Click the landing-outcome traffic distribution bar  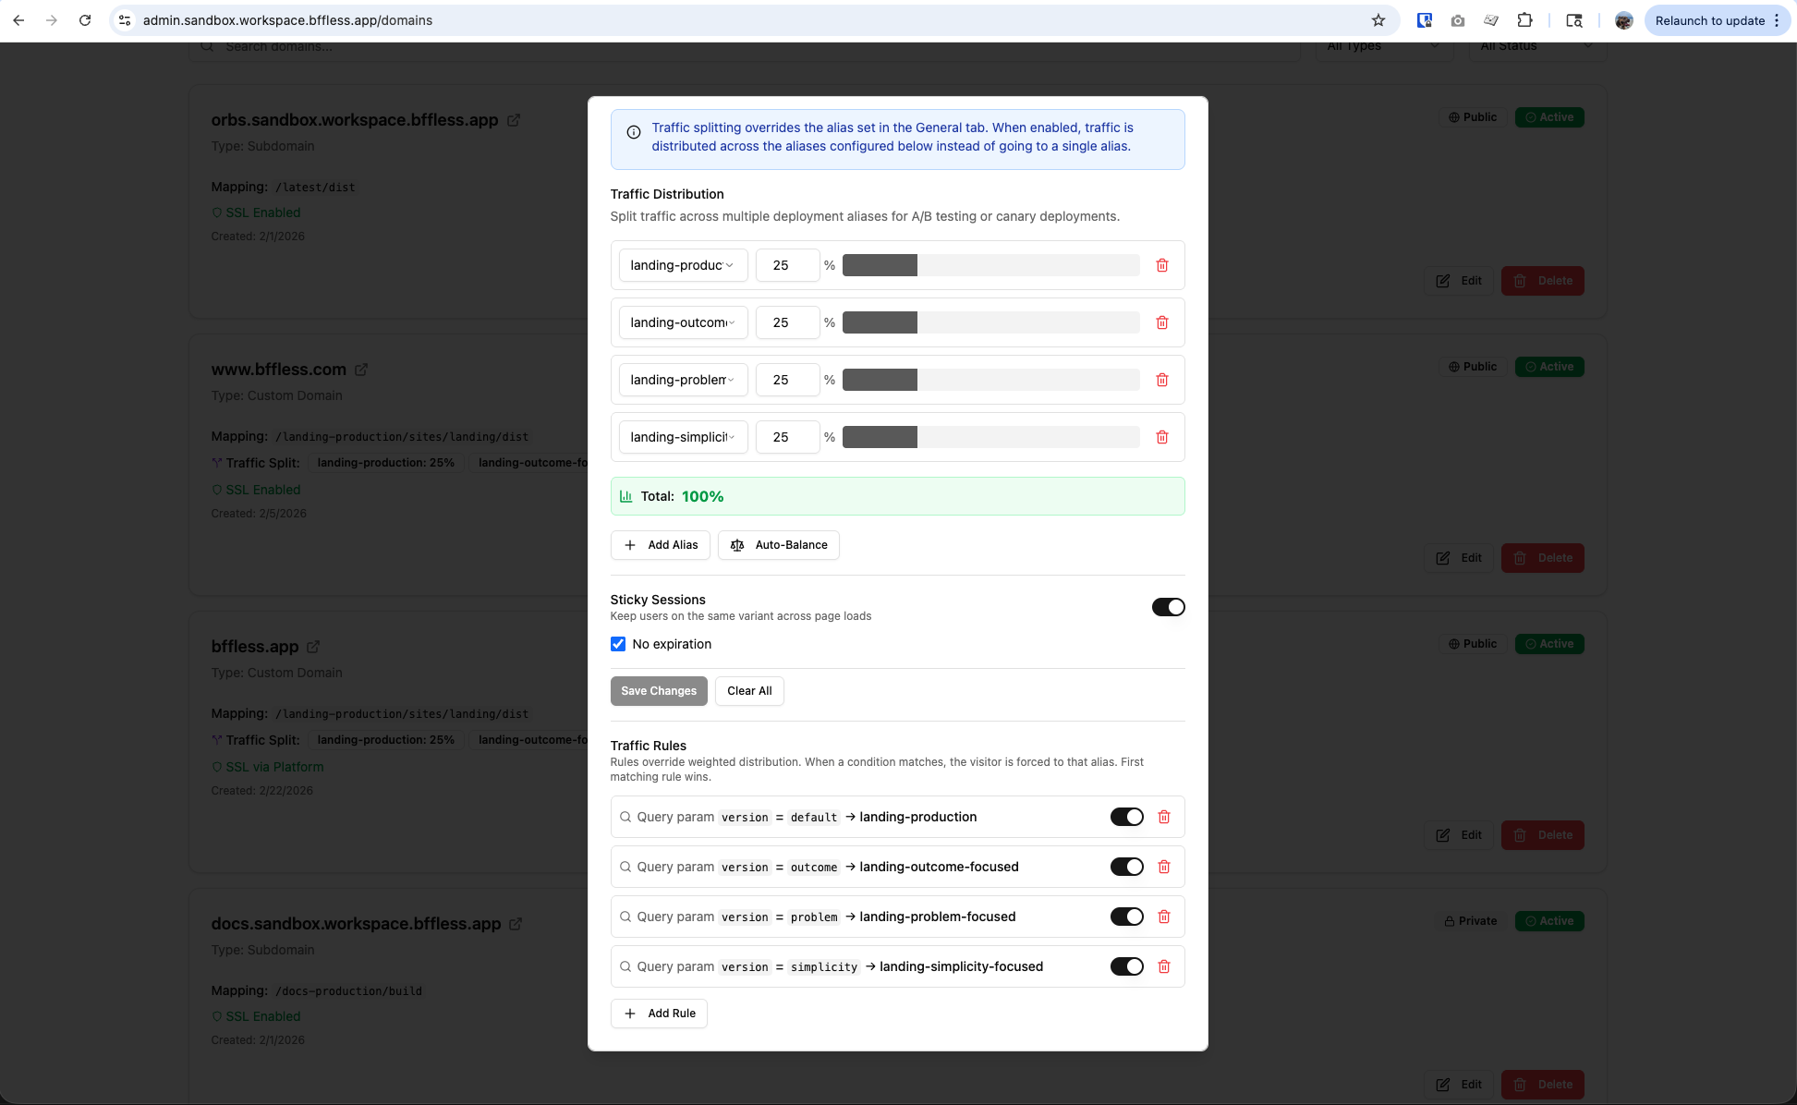click(990, 322)
